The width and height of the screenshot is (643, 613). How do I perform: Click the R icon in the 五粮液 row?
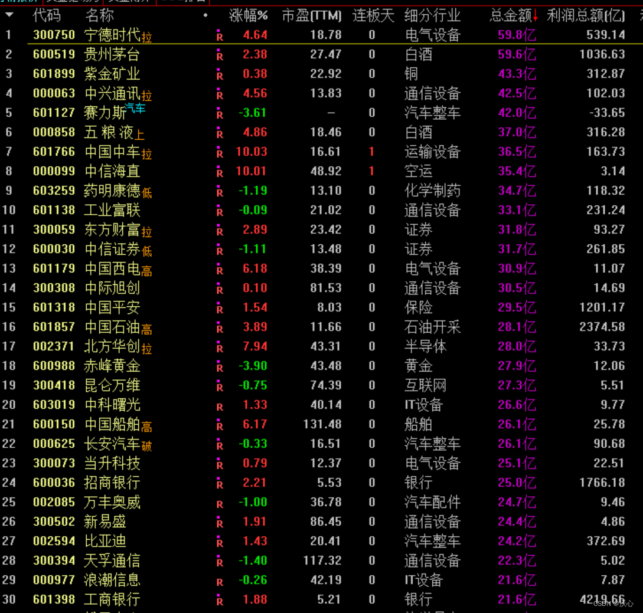point(220,132)
